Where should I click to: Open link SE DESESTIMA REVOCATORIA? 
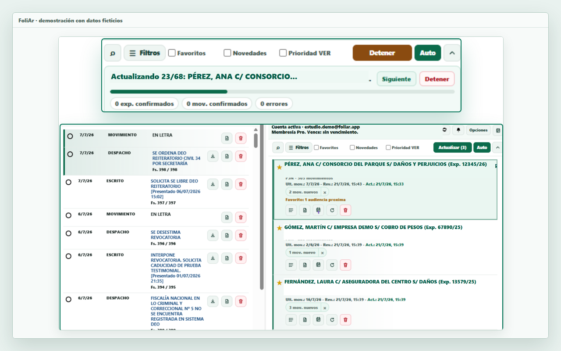coord(166,235)
